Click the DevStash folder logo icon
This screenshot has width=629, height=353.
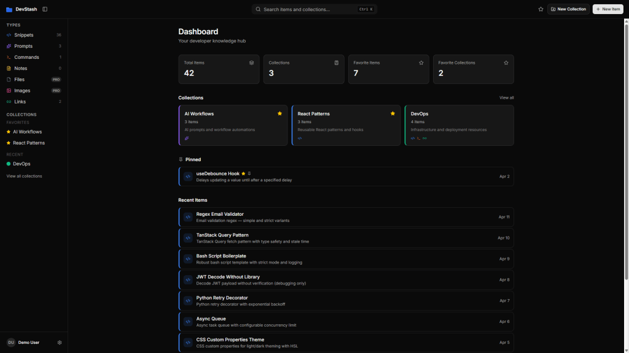click(9, 9)
